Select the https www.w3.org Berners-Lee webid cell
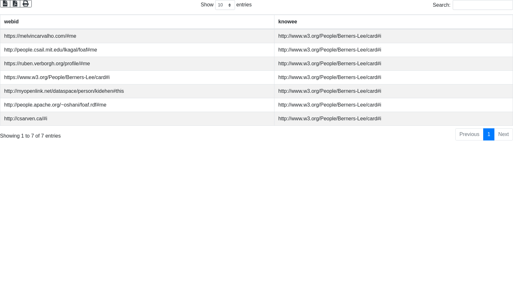 pyautogui.click(x=57, y=77)
